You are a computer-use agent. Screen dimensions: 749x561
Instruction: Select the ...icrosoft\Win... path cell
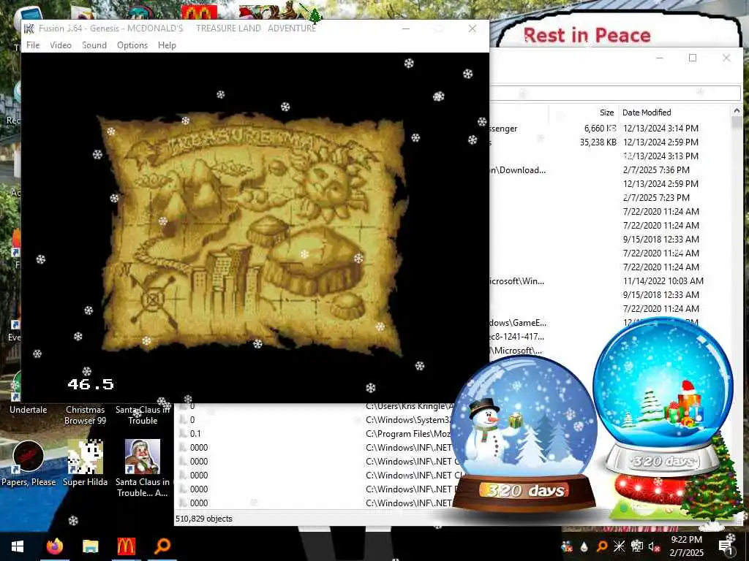[517, 281]
